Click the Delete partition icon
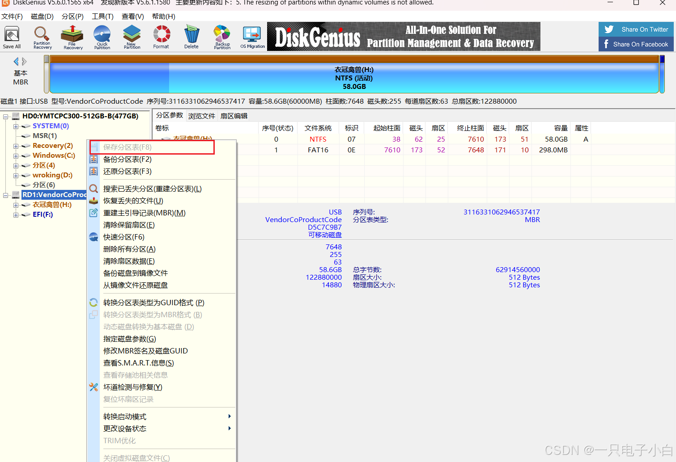The width and height of the screenshot is (676, 462). coord(191,37)
